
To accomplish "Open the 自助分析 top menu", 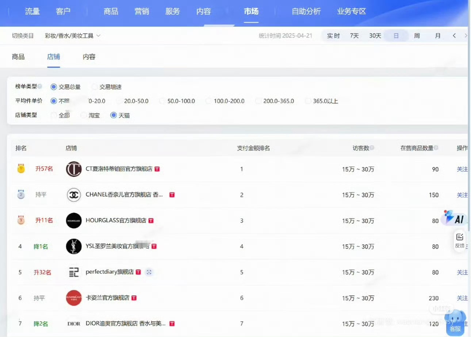I will pos(306,11).
